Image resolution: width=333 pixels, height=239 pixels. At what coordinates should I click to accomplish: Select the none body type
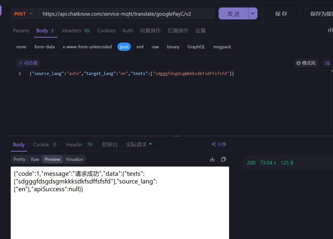tap(21, 47)
